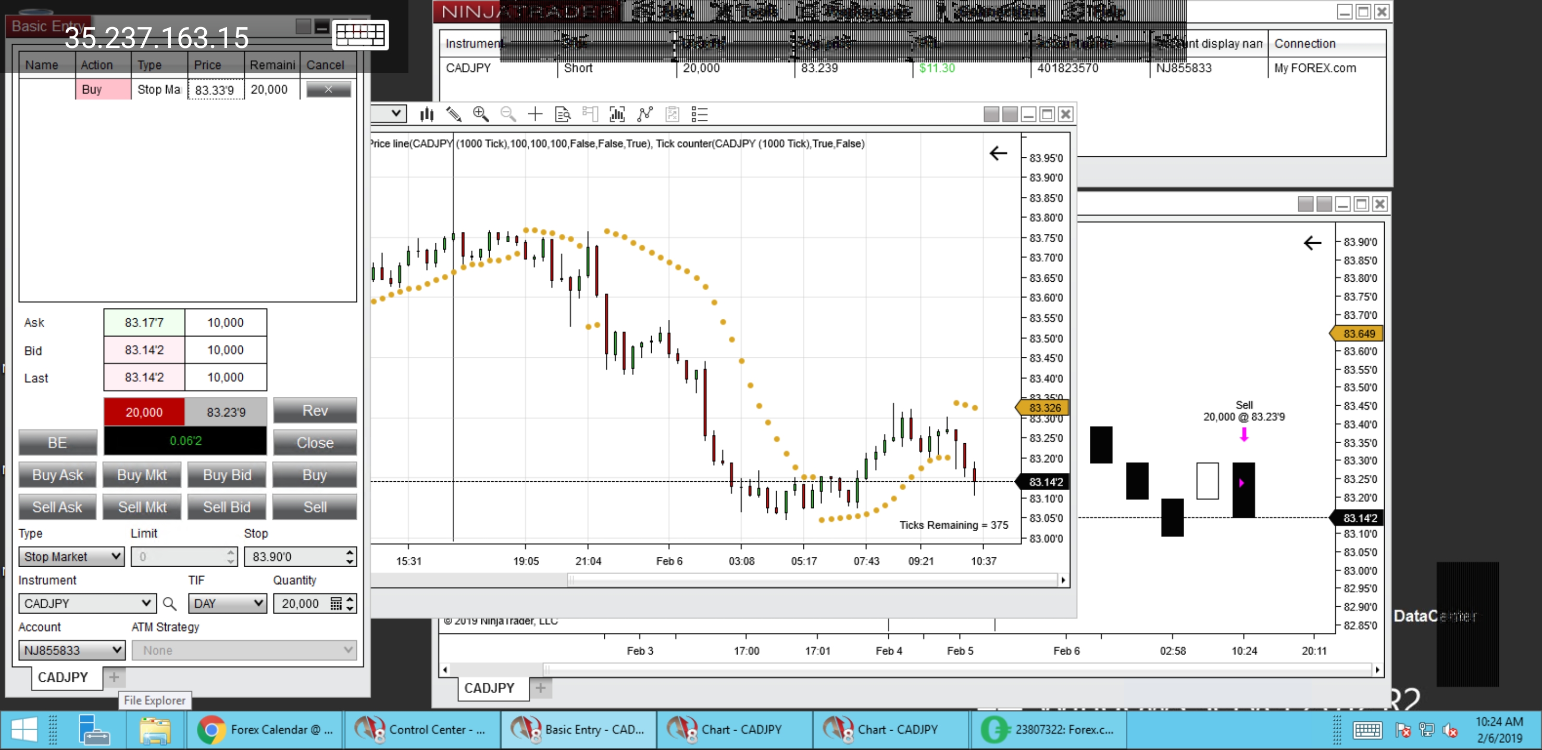1542x750 pixels.
Task: Cancel the Buy Stop Market order
Action: point(328,89)
